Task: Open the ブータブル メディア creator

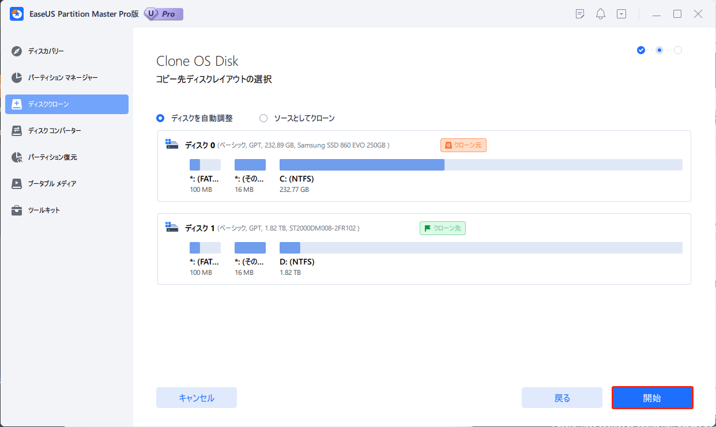Action: pos(17,183)
